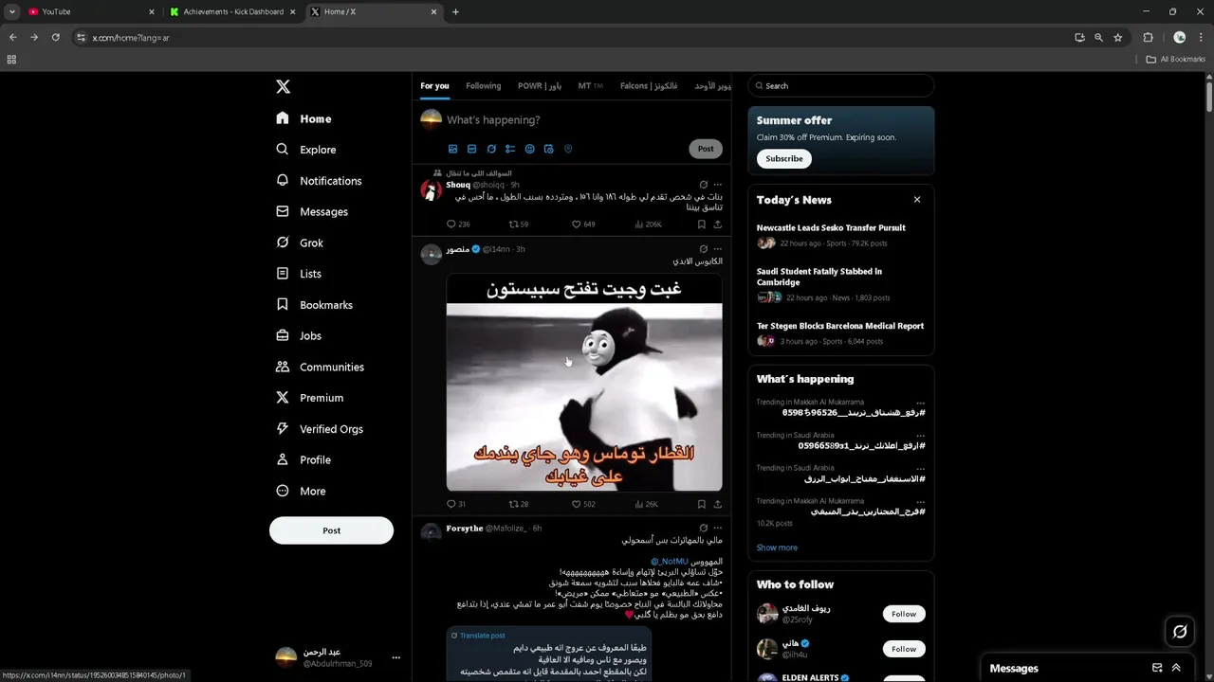Click the Subscribe button in Summer offer
The width and height of the screenshot is (1214, 682).
784,159
